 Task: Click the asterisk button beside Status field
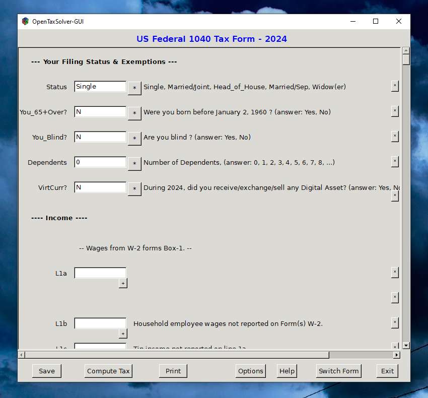pyautogui.click(x=134, y=87)
